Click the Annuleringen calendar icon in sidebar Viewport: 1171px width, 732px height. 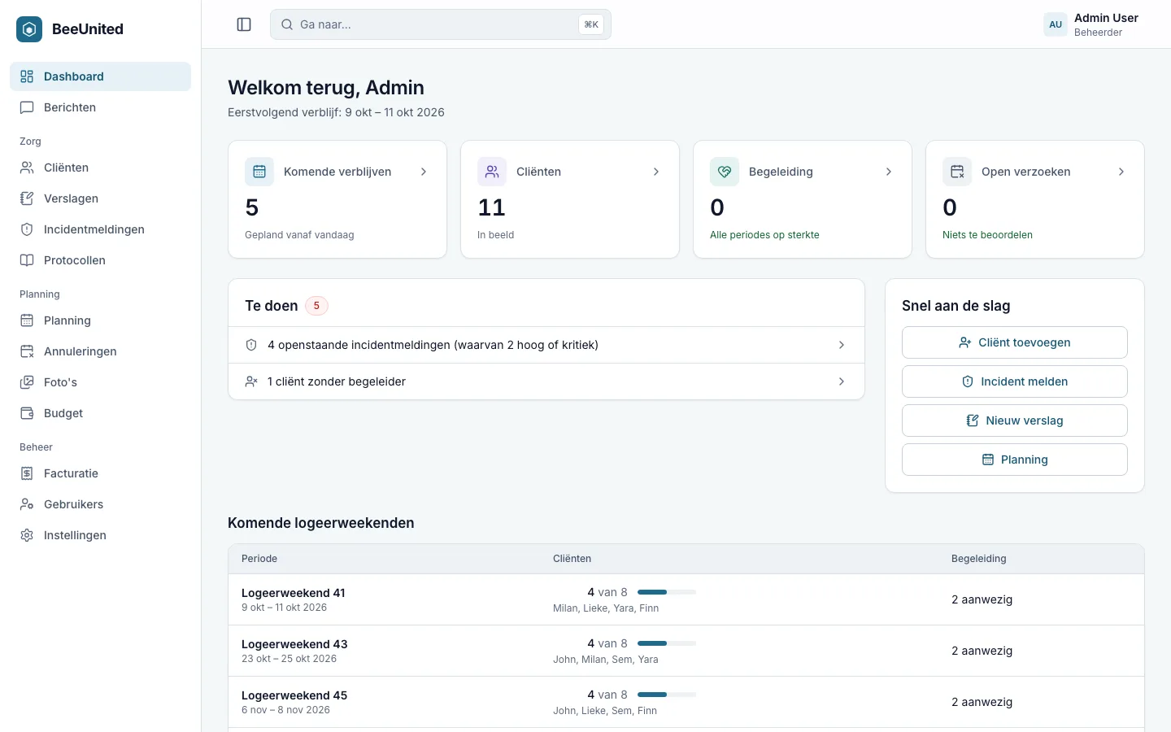pos(27,351)
